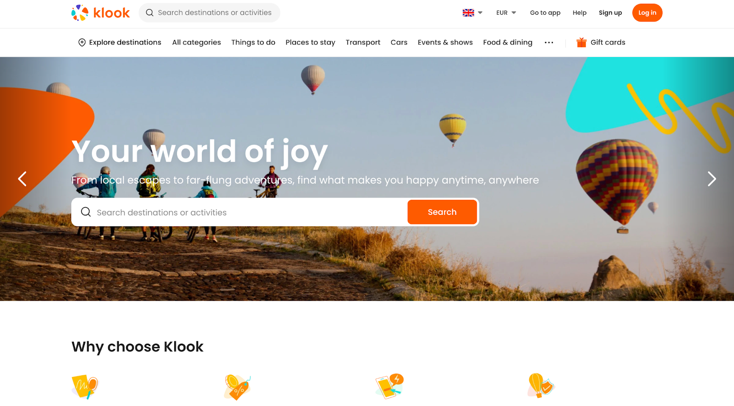Image resolution: width=734 pixels, height=406 pixels.
Task: Click the discount tag icon under Why choose Klook
Action: [x=237, y=387]
